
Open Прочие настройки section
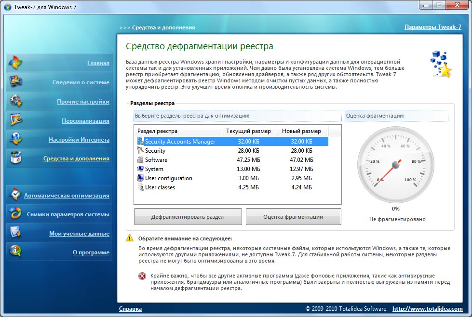pyautogui.click(x=83, y=102)
